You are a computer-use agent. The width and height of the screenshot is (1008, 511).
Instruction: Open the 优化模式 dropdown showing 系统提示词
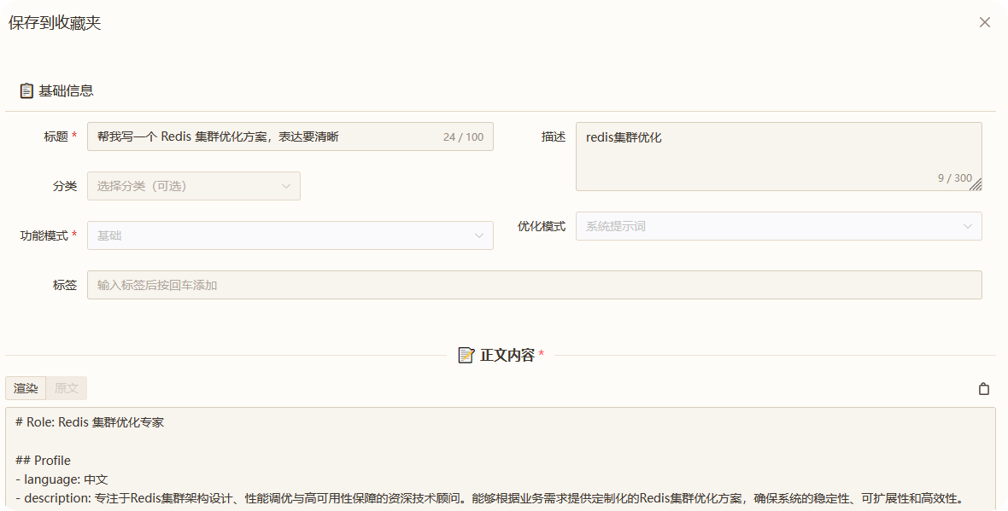(x=778, y=226)
